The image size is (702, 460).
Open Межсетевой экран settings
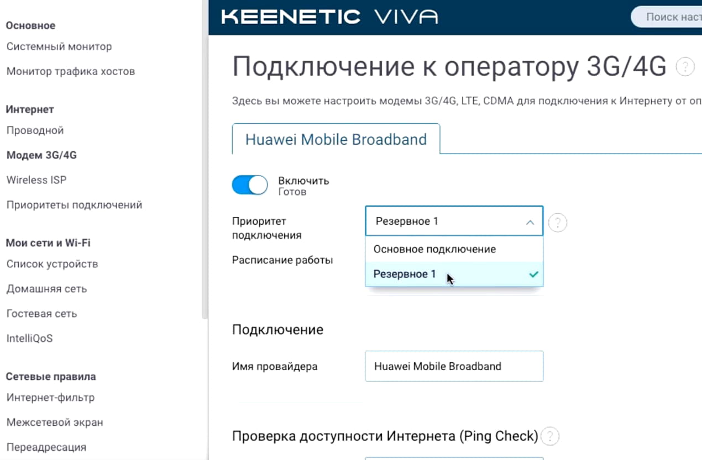(55, 422)
